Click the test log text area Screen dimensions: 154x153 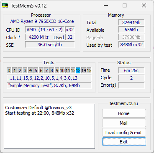[x=49, y=126]
